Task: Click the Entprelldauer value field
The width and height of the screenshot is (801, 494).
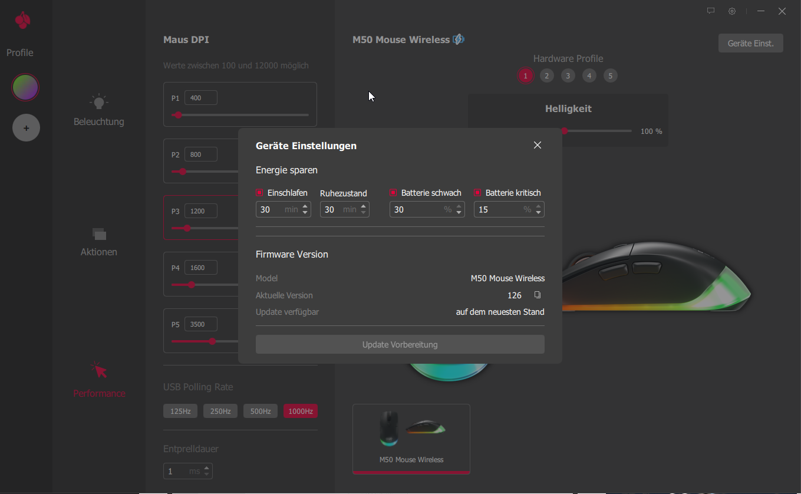Action: pyautogui.click(x=187, y=471)
